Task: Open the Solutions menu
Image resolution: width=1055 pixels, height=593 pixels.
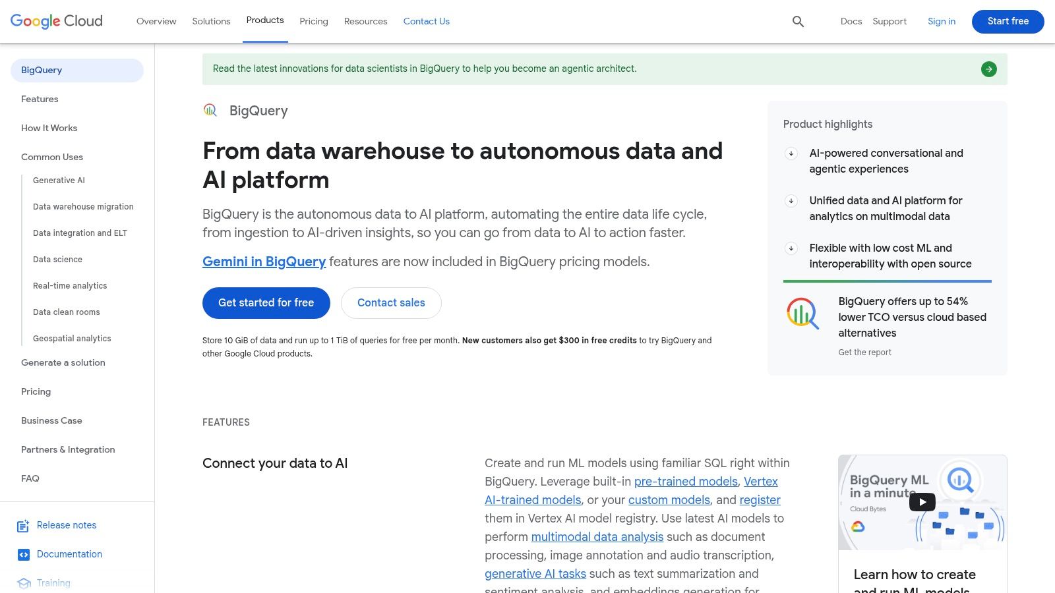Action: (211, 21)
